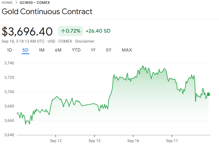Screen dimensions: 219x148
Task: Click the Sep 15 date axis label
Action: (94, 141)
